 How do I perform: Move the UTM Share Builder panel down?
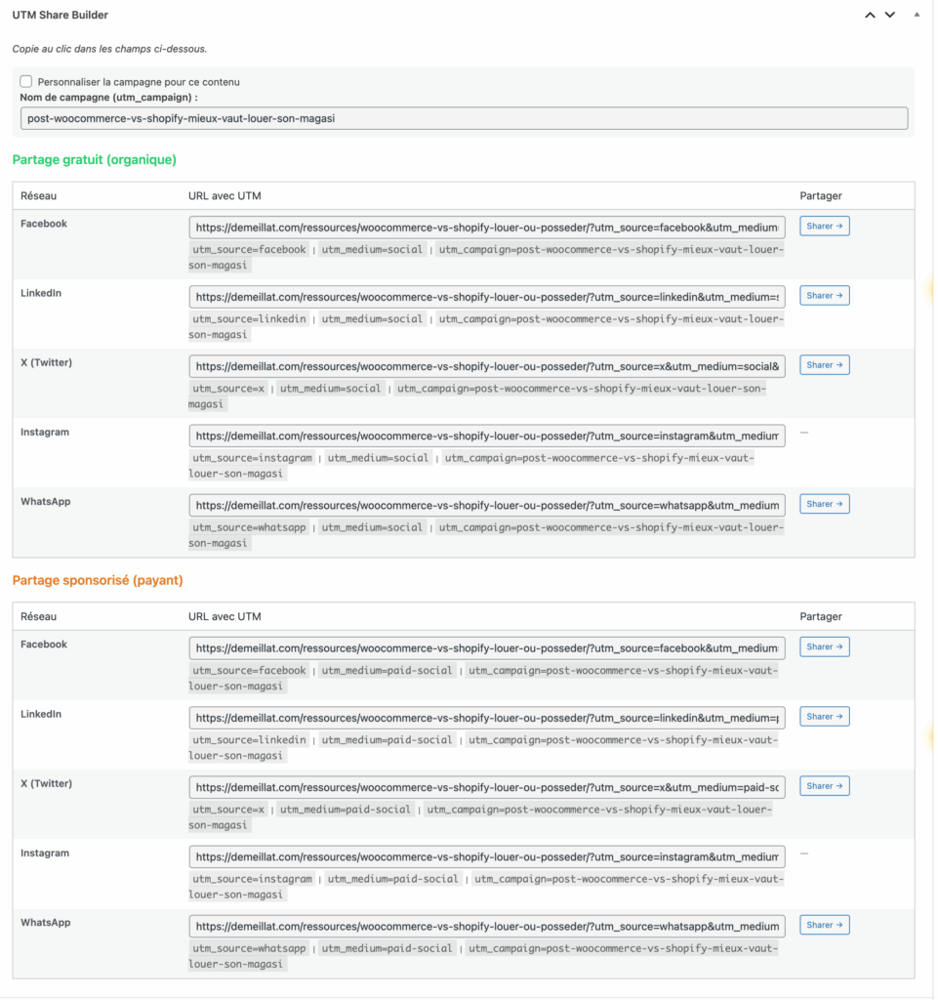[890, 15]
